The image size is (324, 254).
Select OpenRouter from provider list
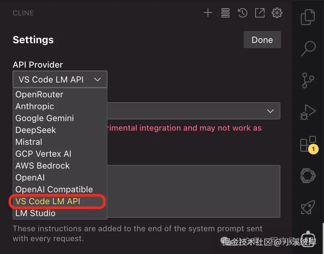click(39, 94)
